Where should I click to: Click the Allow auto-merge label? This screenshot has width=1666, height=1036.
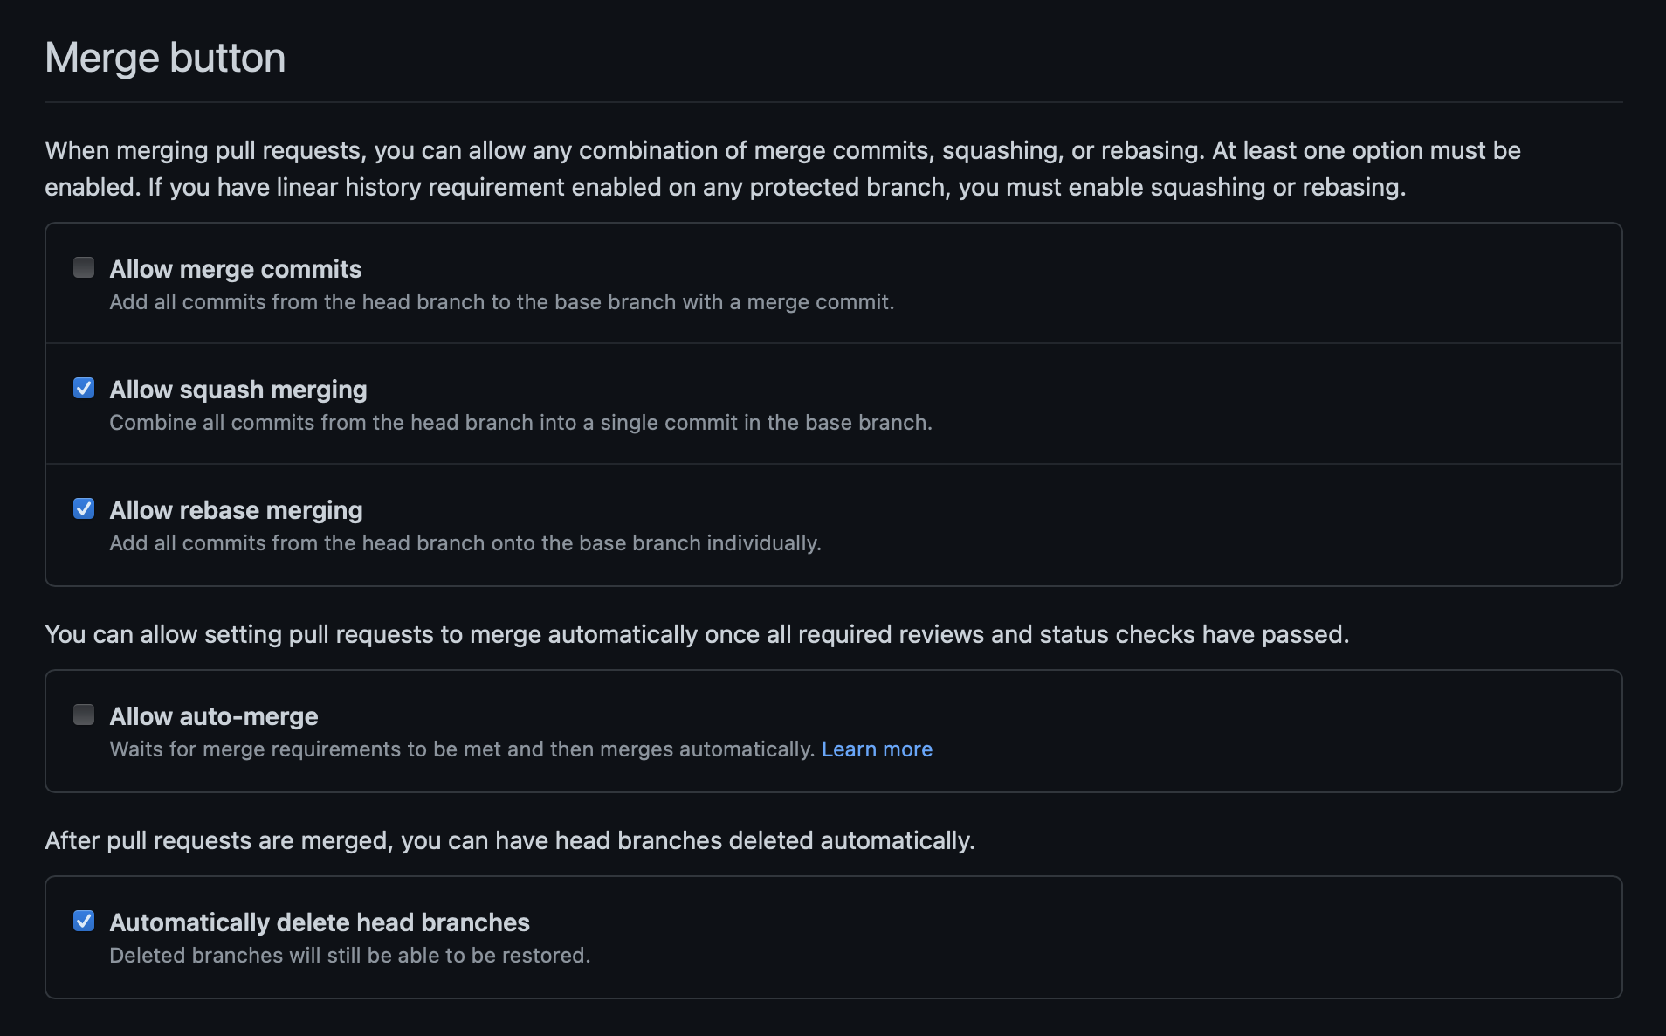[213, 716]
